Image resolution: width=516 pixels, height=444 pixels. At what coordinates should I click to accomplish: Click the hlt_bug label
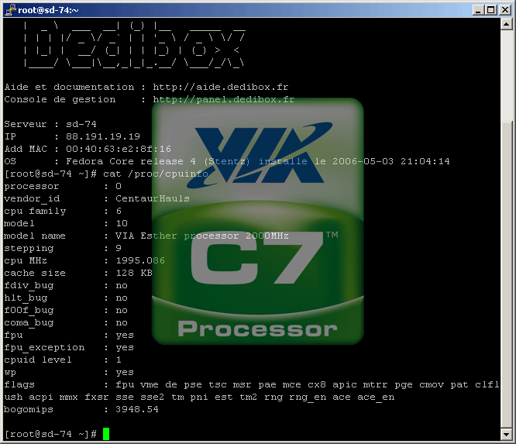pos(26,298)
